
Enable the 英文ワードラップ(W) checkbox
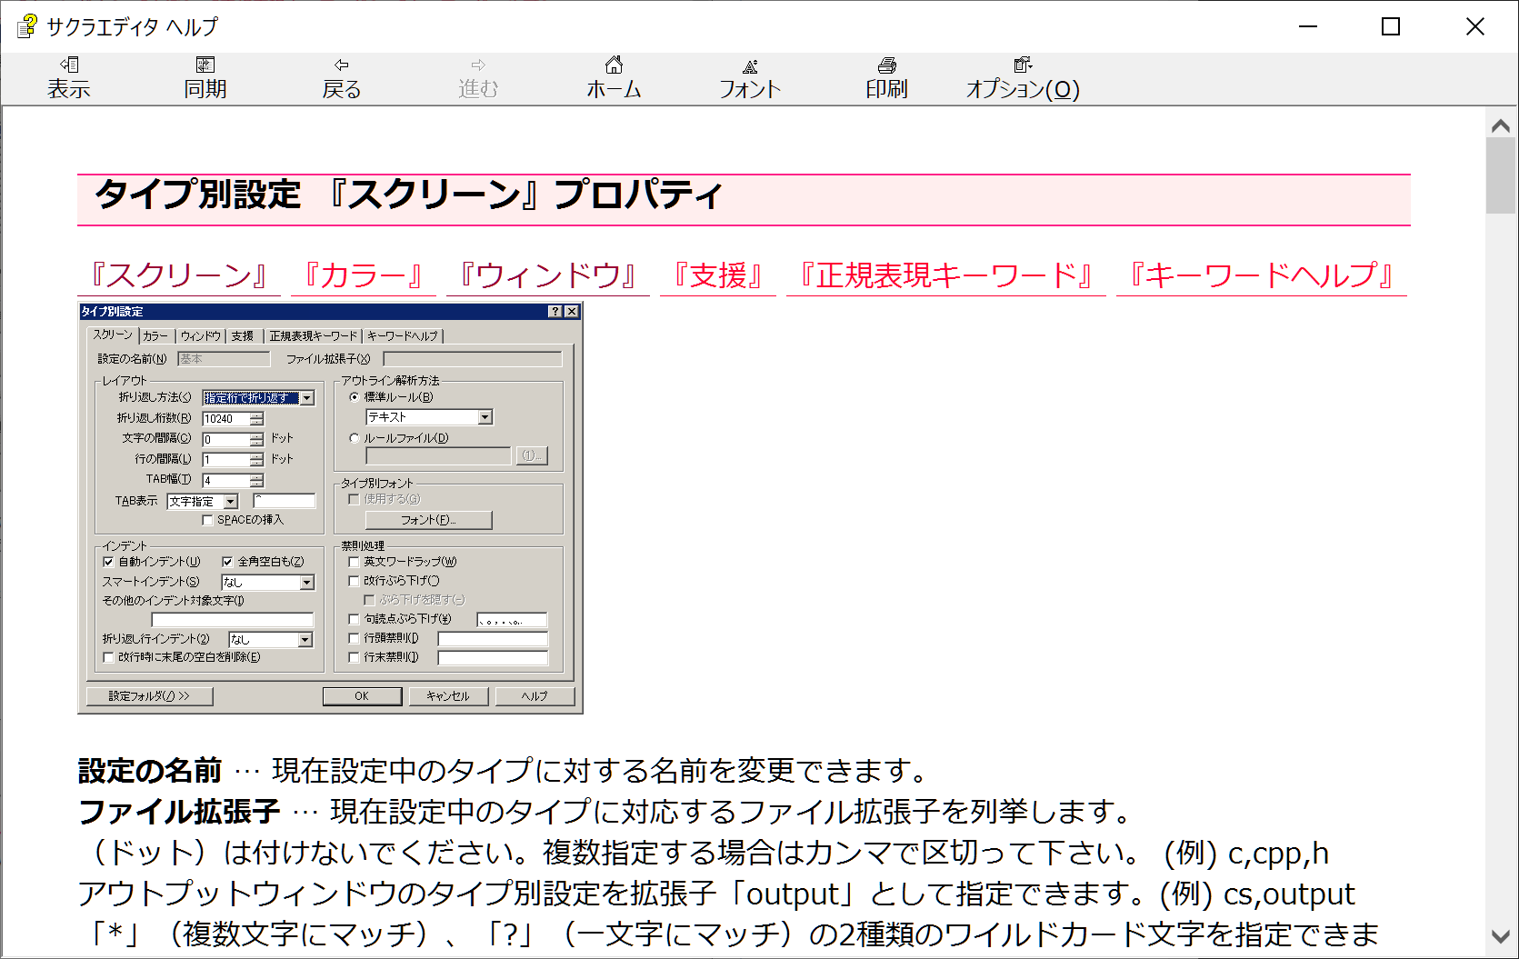click(x=354, y=562)
